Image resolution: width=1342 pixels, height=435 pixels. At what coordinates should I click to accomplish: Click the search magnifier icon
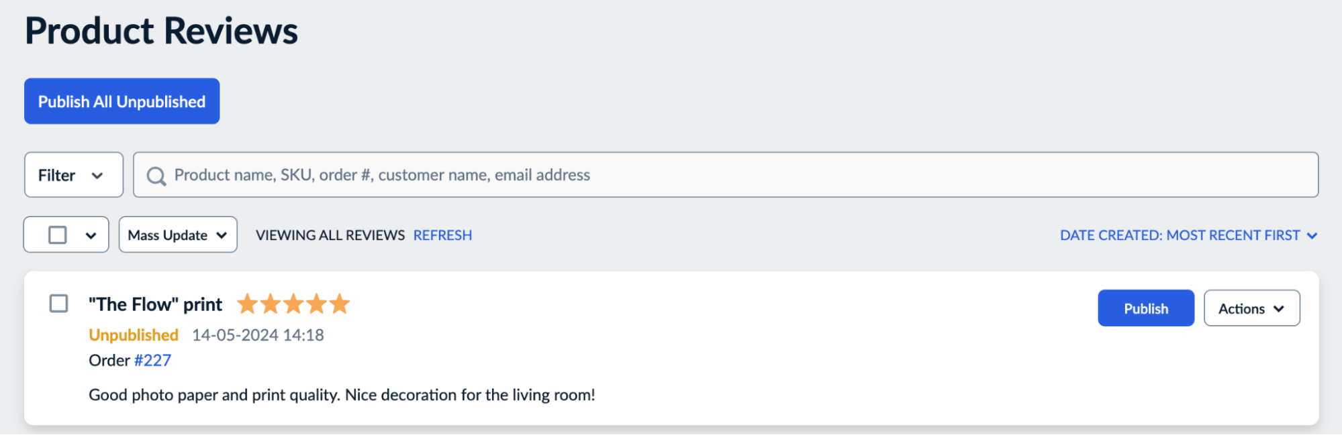pos(156,175)
